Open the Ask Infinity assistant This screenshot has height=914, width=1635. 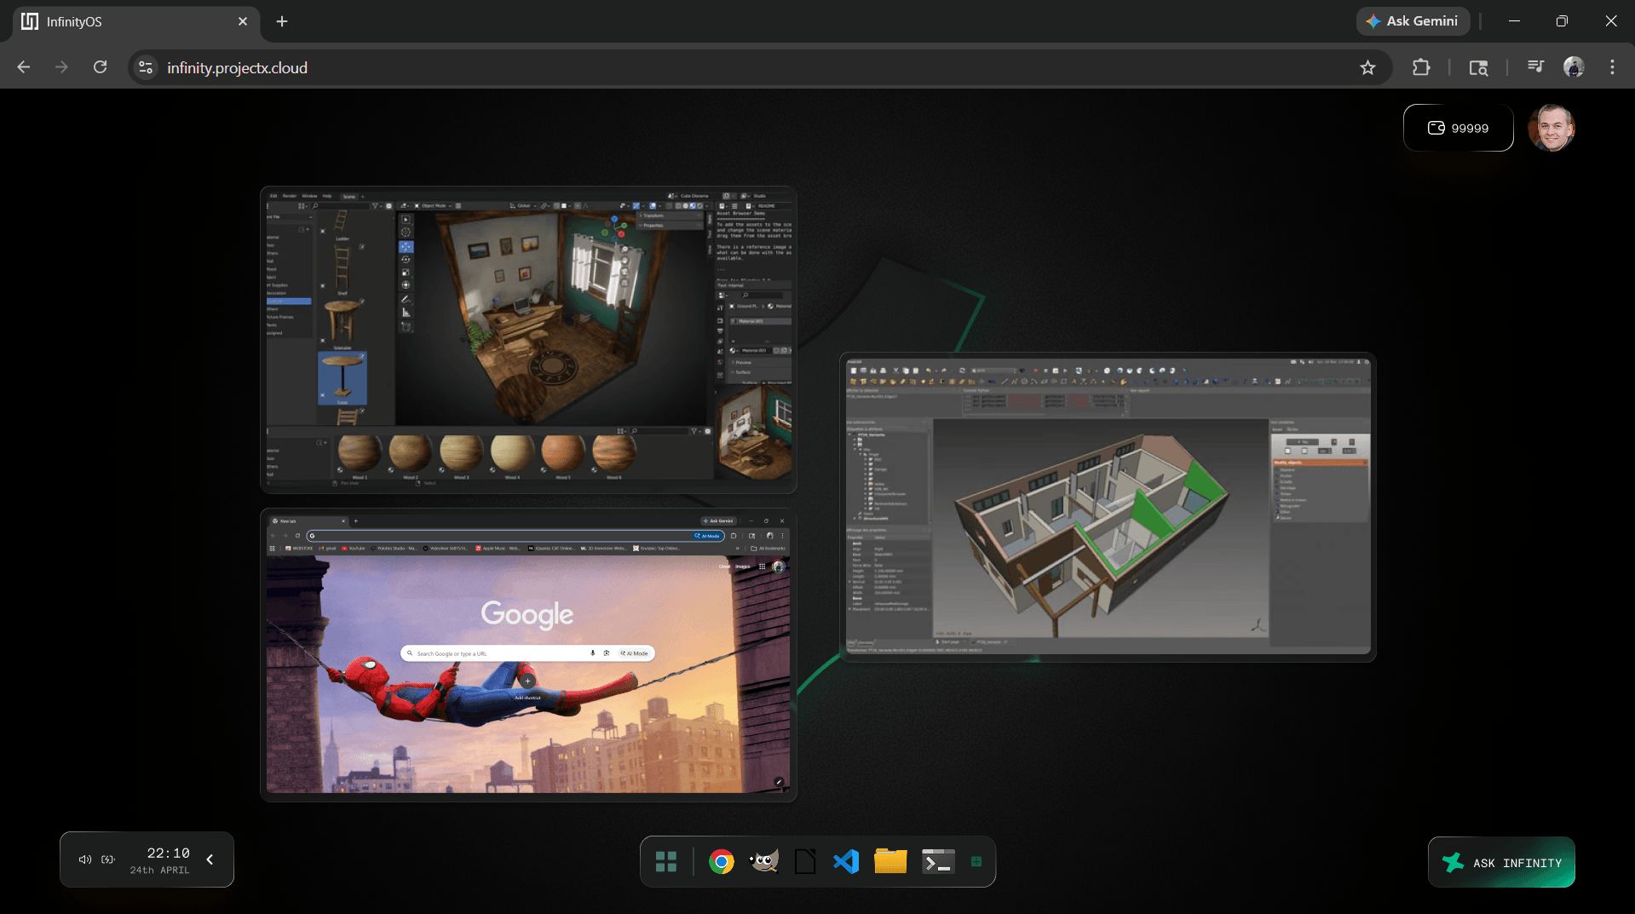coord(1501,863)
